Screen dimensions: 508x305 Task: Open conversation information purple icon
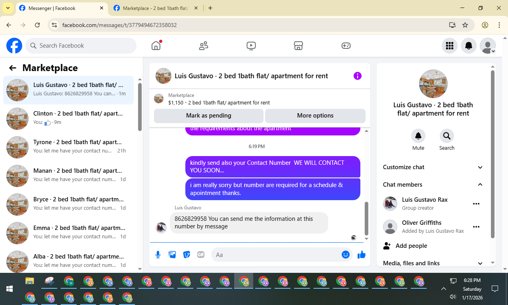click(x=358, y=76)
